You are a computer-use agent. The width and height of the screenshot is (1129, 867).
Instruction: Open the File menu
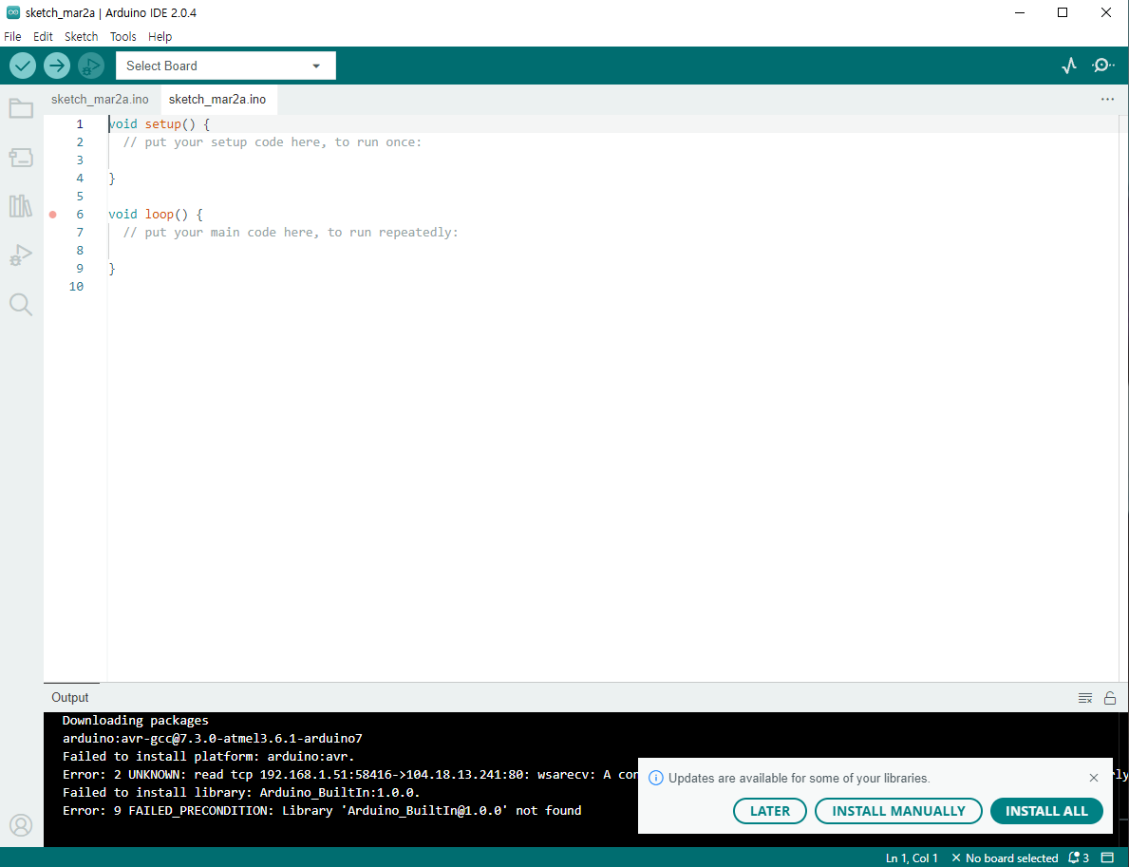point(13,37)
